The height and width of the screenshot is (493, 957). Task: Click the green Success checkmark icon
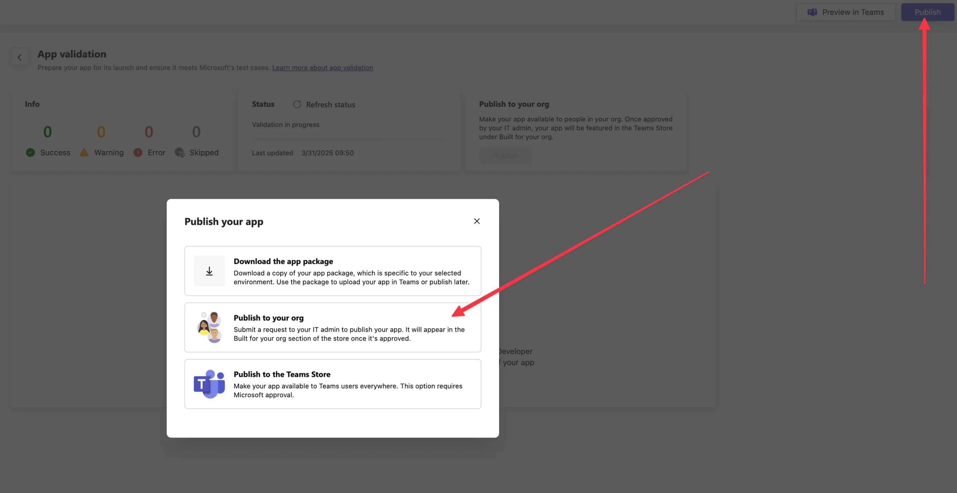coord(30,152)
